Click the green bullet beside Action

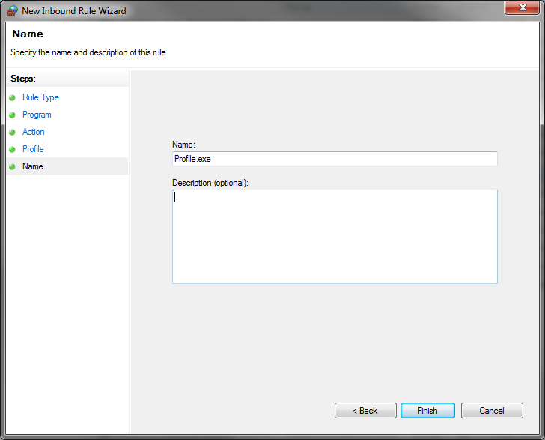tap(12, 132)
